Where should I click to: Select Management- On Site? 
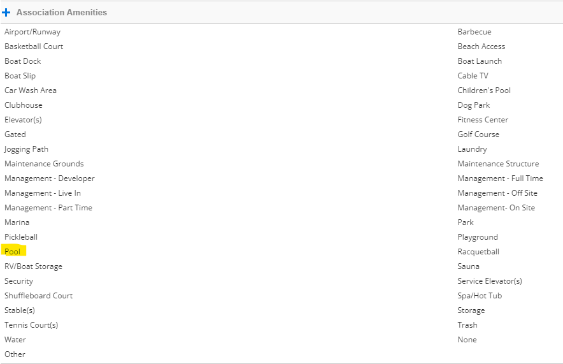[496, 208]
